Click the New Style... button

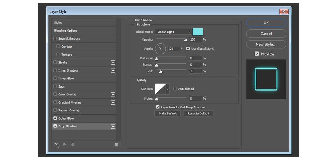(x=266, y=44)
